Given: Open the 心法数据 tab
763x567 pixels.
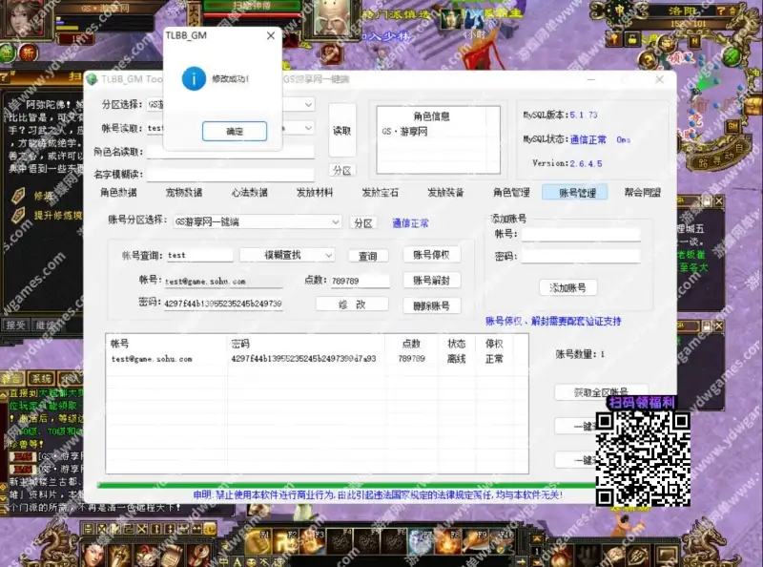Looking at the screenshot, I should tap(250, 193).
